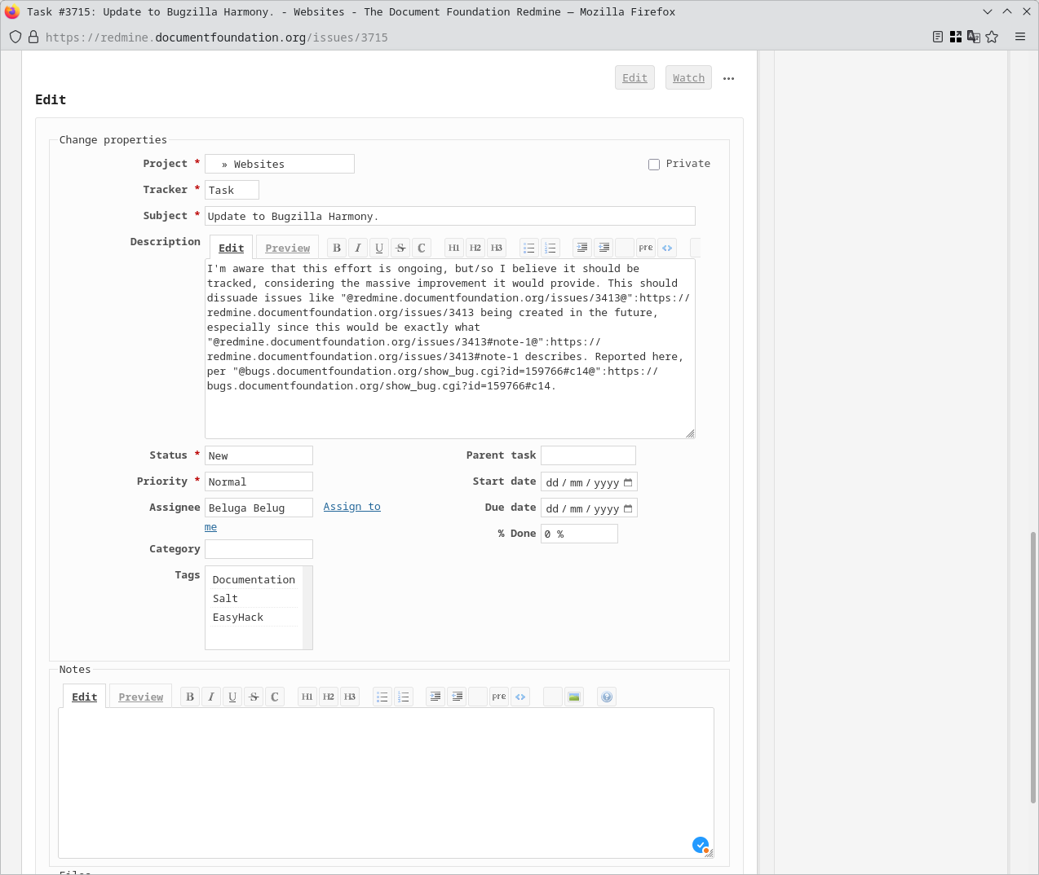Open text formatting help in Notes toolbar
Screen dimensions: 1039x875
click(x=607, y=697)
